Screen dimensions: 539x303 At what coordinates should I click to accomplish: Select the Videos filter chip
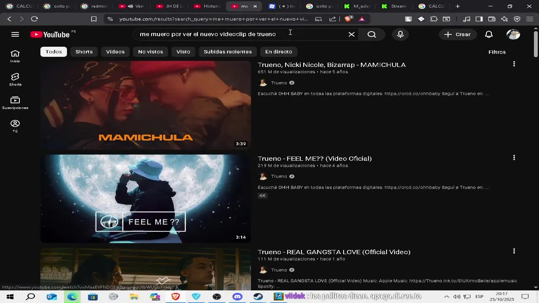115,51
